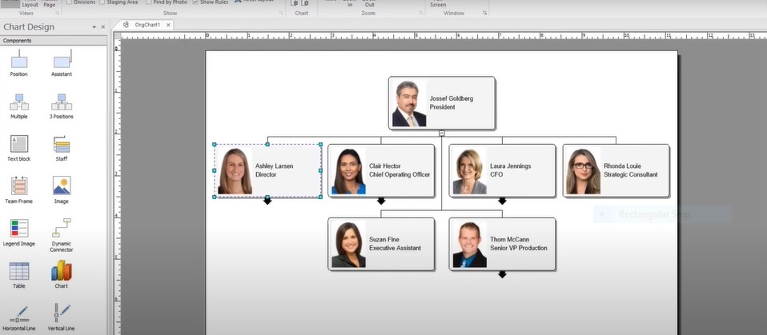
Task: Toggle the Show Rules checkbox
Action: 196,2
